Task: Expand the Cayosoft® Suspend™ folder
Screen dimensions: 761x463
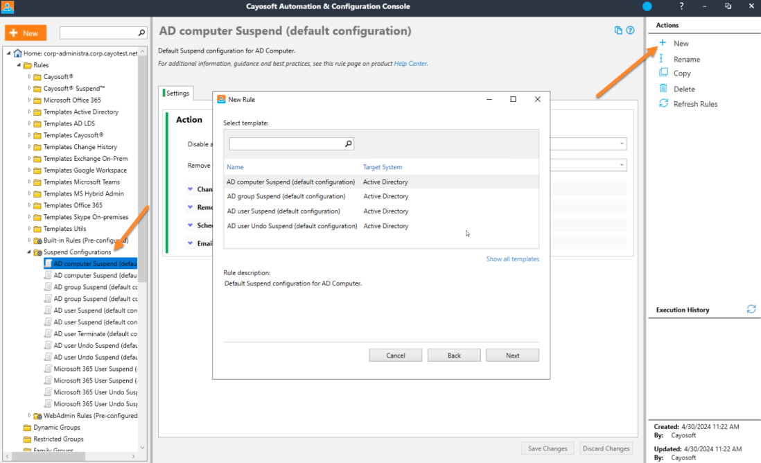Action: pyautogui.click(x=29, y=88)
